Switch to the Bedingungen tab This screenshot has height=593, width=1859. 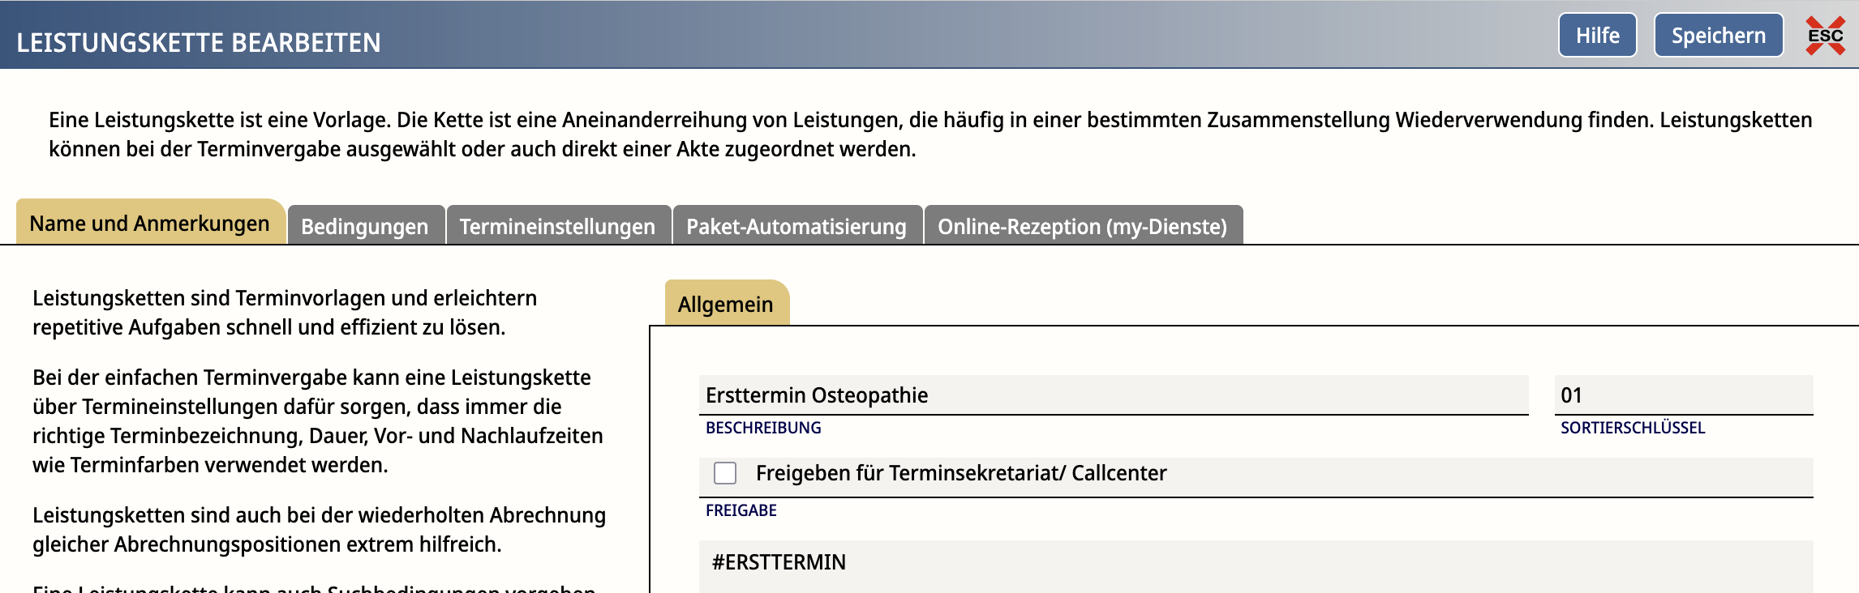tap(365, 227)
